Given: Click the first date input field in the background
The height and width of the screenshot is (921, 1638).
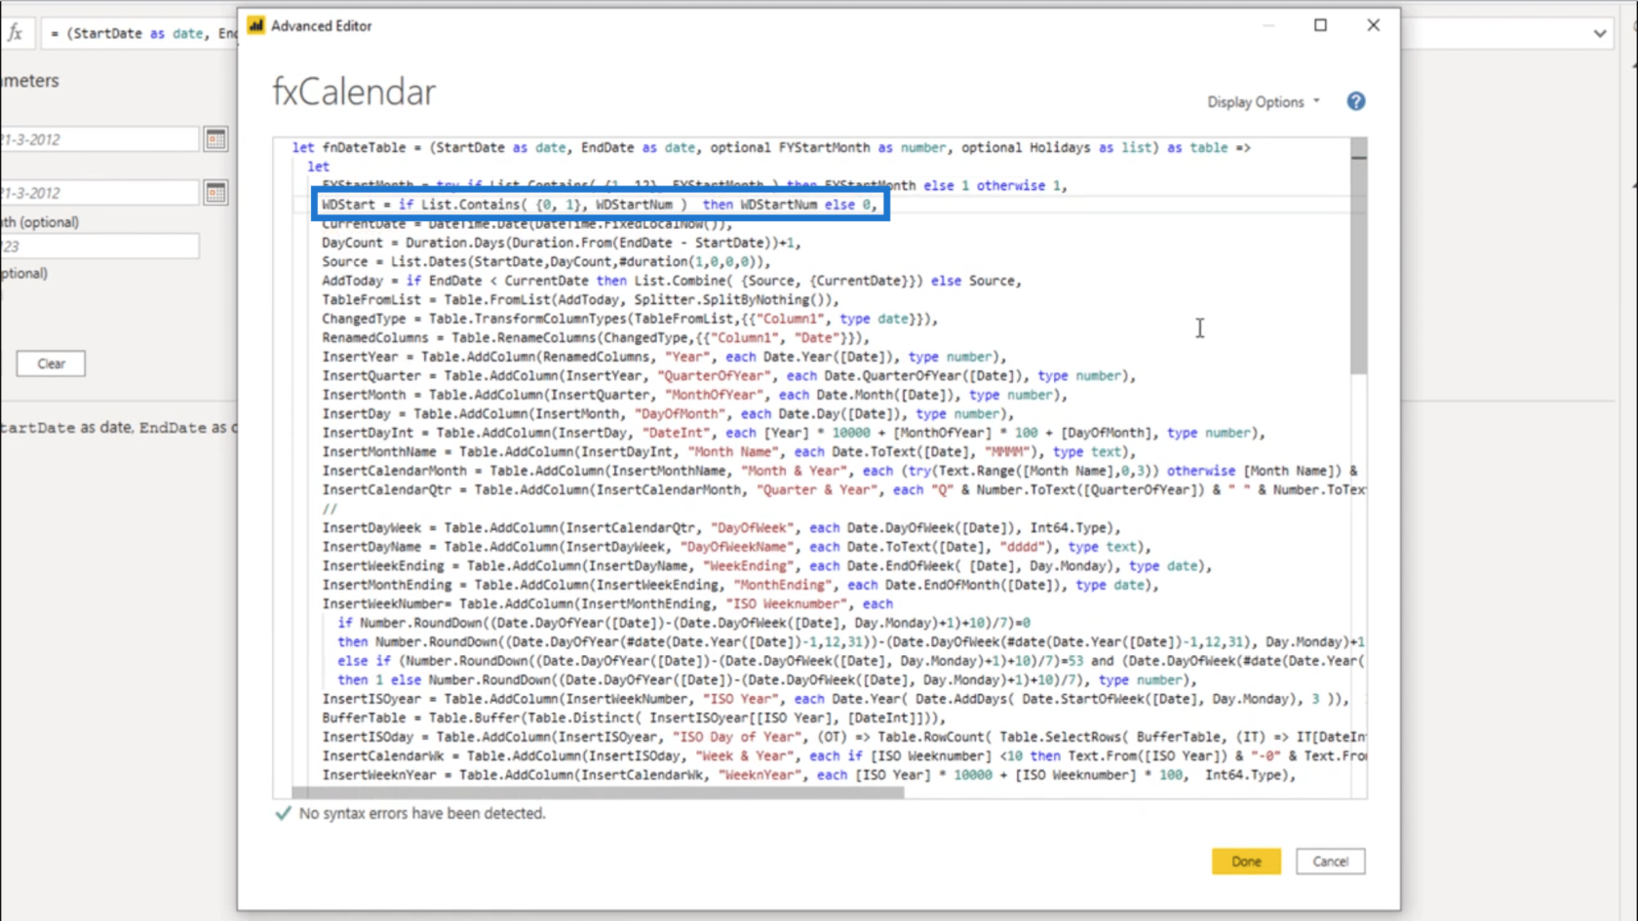Looking at the screenshot, I should tap(99, 139).
